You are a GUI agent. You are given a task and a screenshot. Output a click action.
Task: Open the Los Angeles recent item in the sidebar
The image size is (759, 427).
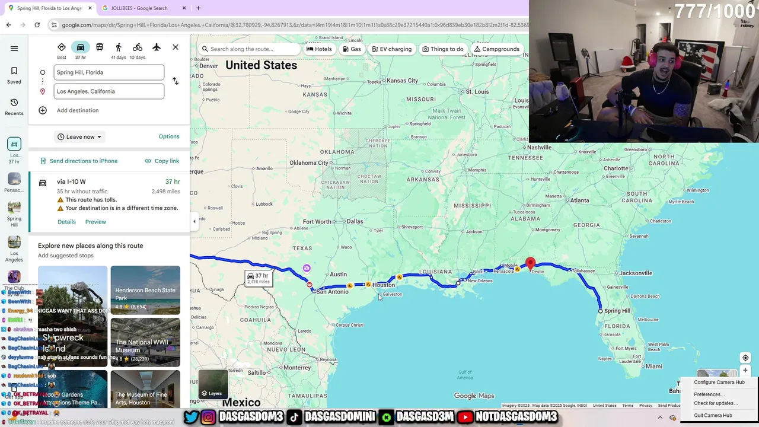tap(14, 249)
